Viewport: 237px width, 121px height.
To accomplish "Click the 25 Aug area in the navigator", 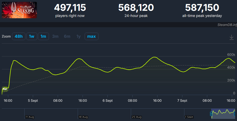I will click(136, 117).
